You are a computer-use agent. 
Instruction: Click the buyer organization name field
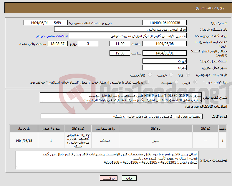tap(120, 29)
